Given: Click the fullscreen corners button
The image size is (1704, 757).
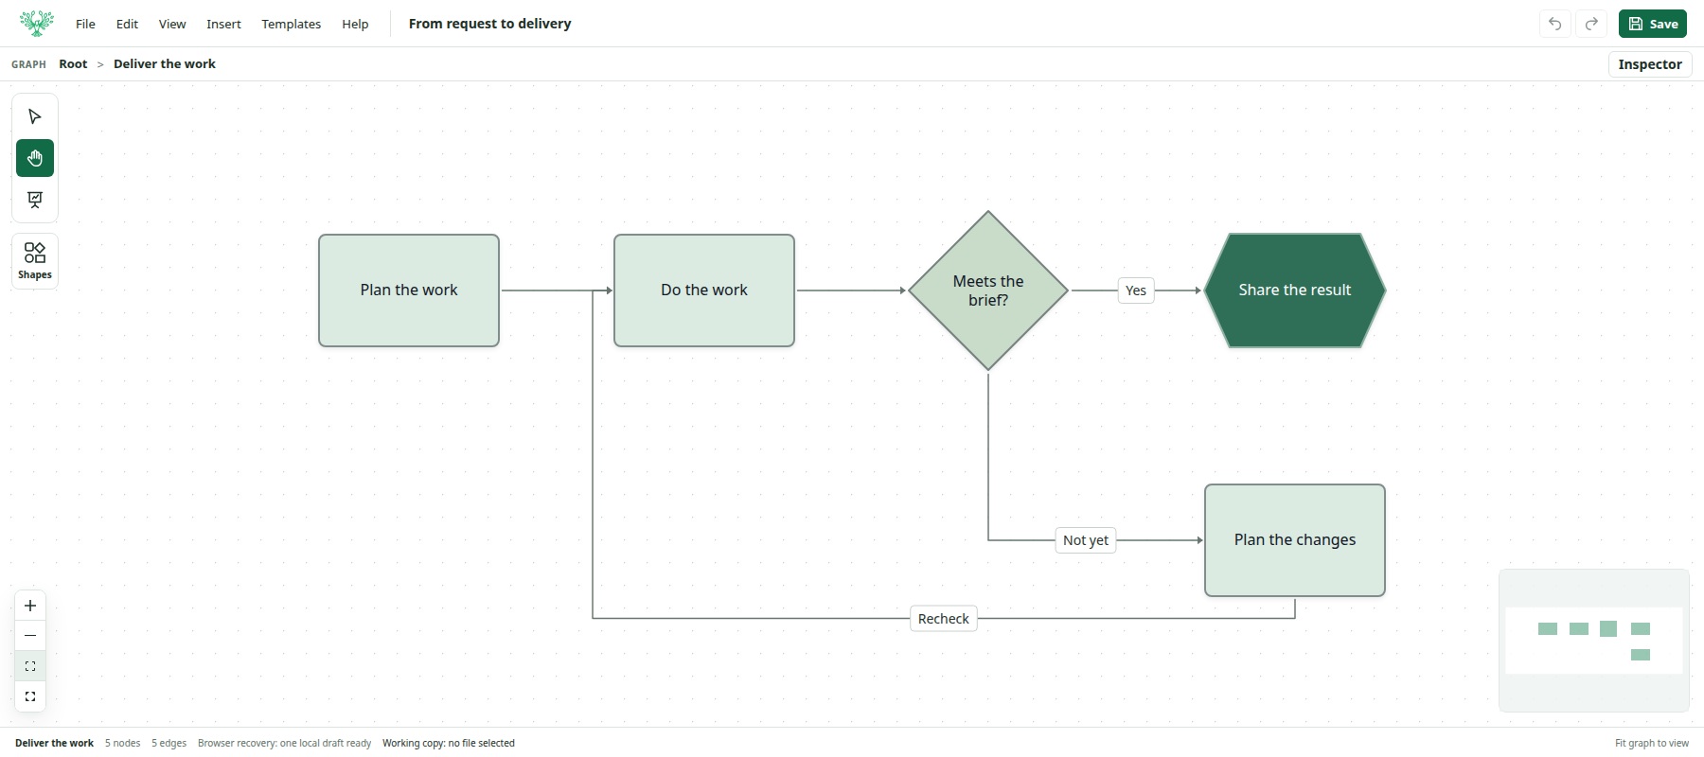Looking at the screenshot, I should 30,696.
